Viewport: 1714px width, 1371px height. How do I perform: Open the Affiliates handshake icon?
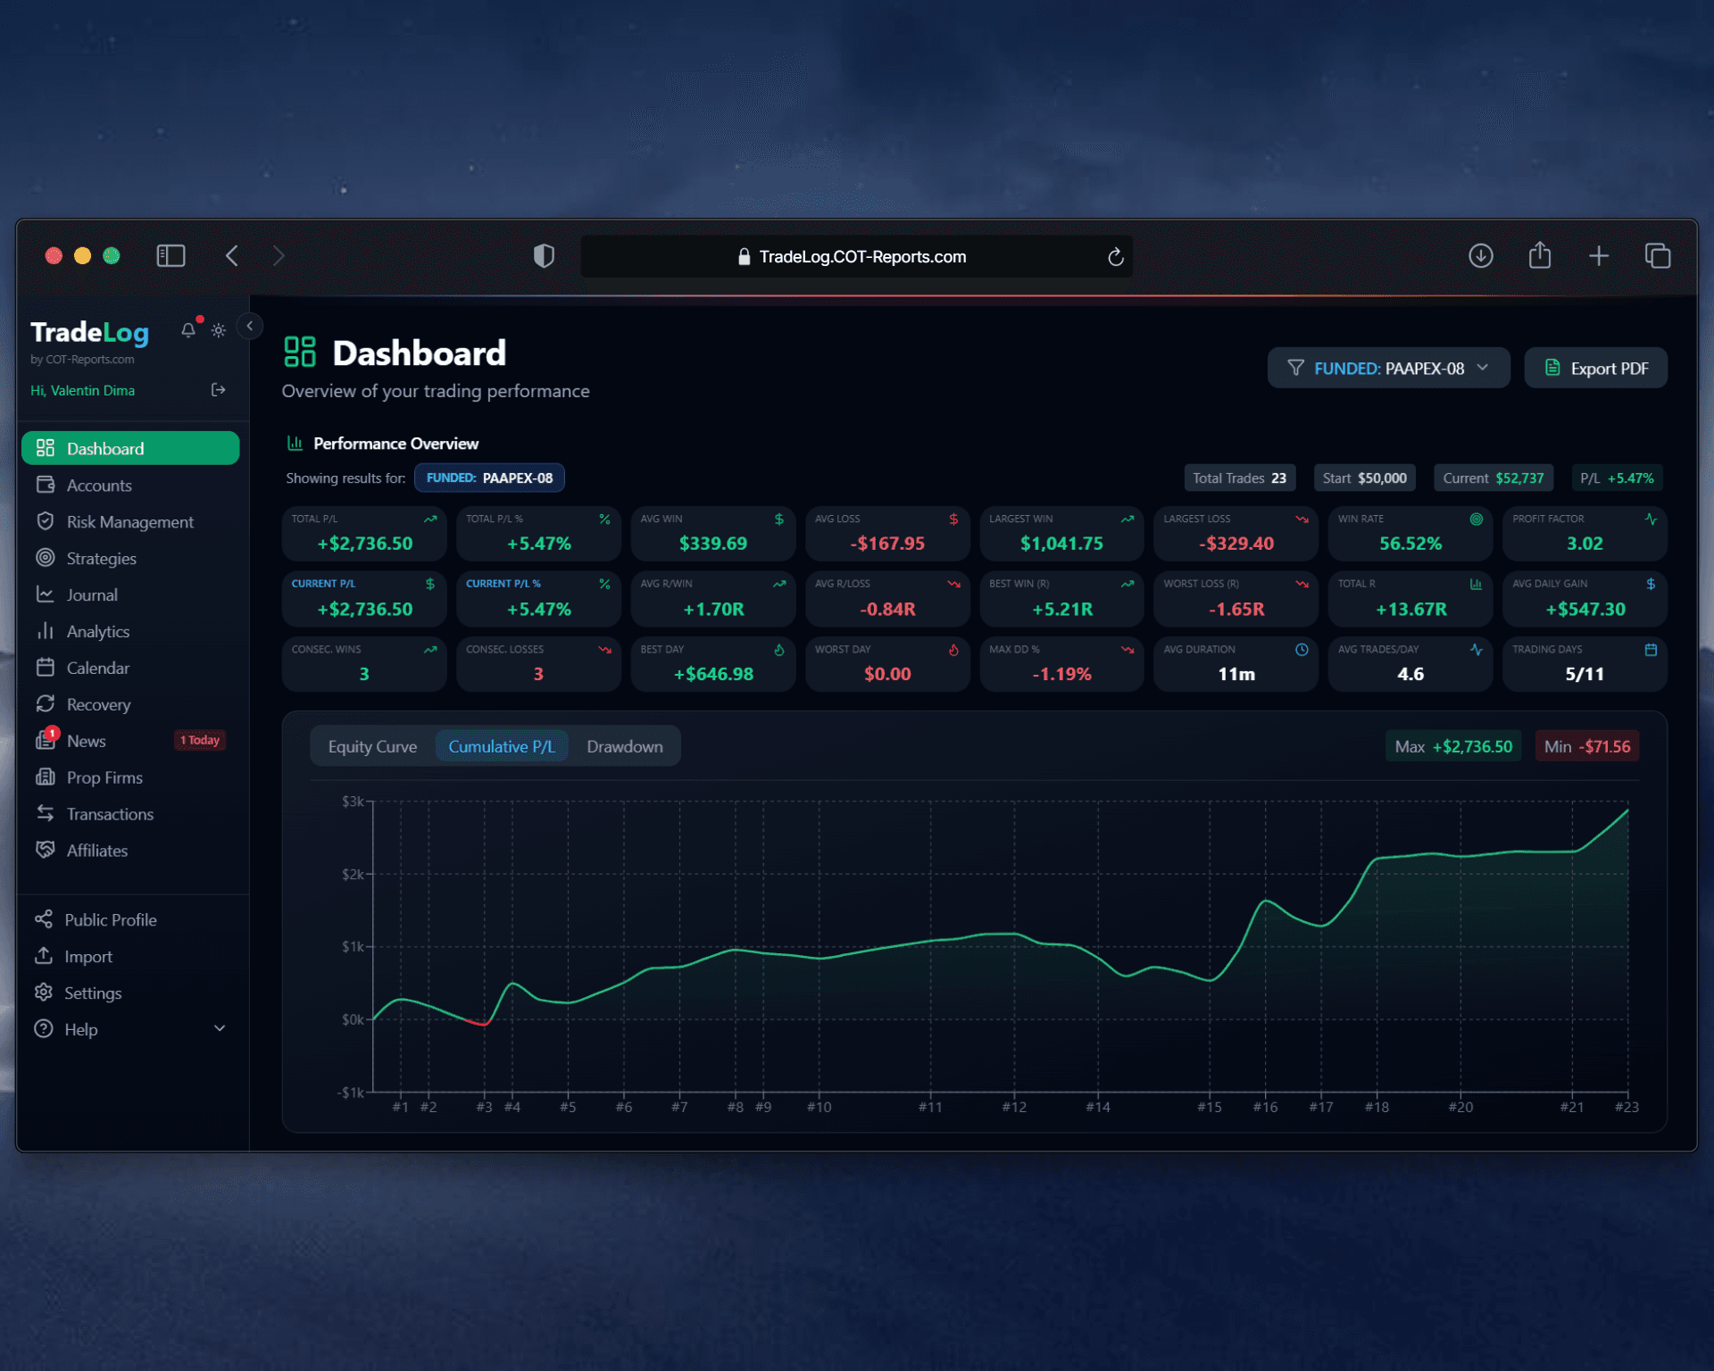pyautogui.click(x=46, y=850)
